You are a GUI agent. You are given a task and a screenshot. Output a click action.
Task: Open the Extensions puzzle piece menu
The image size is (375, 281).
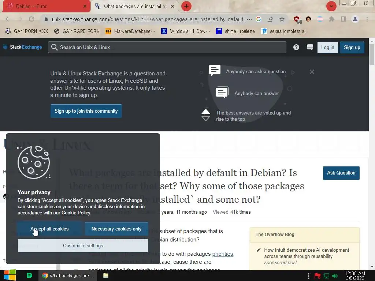click(331, 19)
